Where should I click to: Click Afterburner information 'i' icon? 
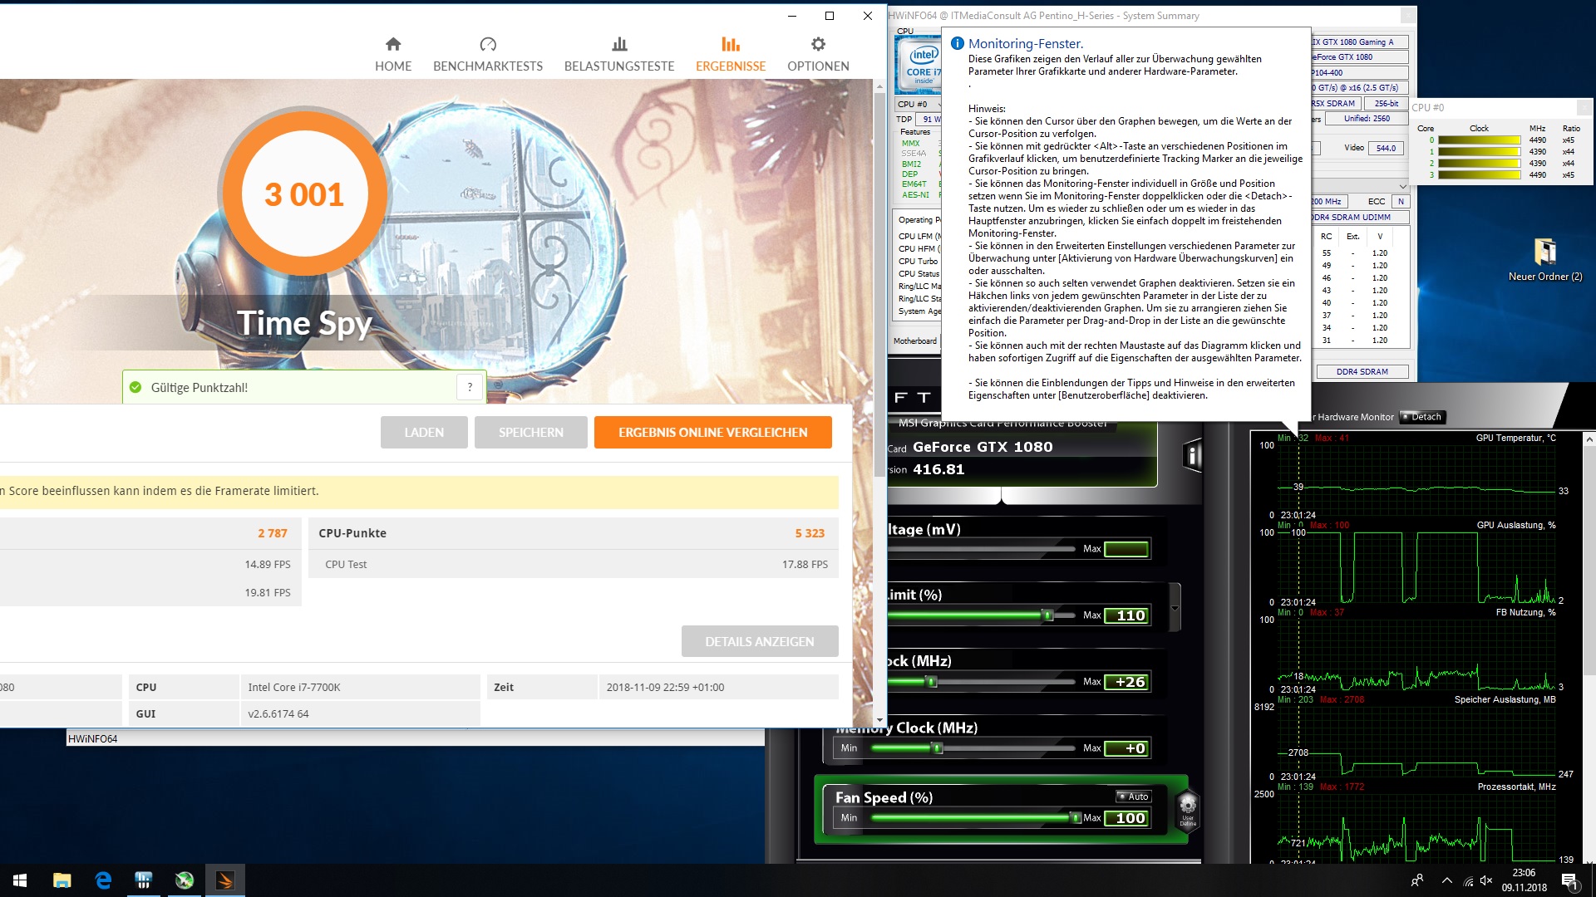click(1193, 455)
